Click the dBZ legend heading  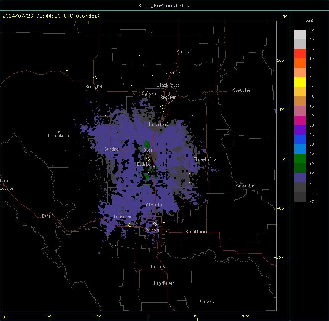click(x=309, y=20)
